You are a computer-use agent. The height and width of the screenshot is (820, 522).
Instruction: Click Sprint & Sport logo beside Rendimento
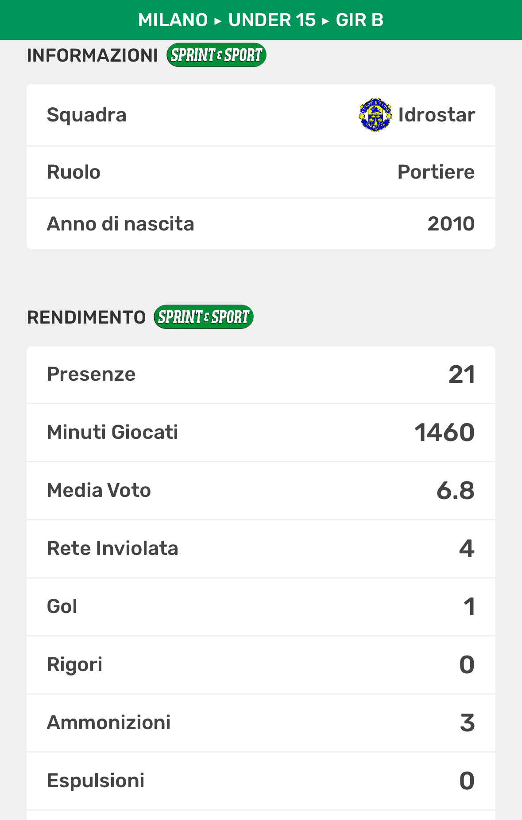coord(203,317)
